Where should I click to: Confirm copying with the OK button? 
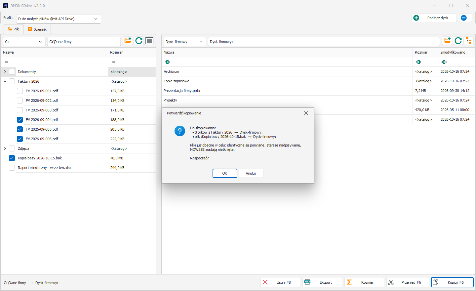coord(225,173)
